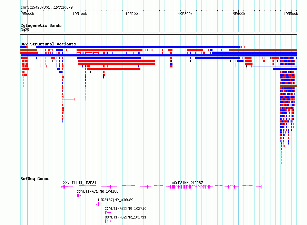This screenshot has width=307, height=225.
Task: Click the XXYLT1-AS1|NR_104188 gene label
Action: [98, 191]
